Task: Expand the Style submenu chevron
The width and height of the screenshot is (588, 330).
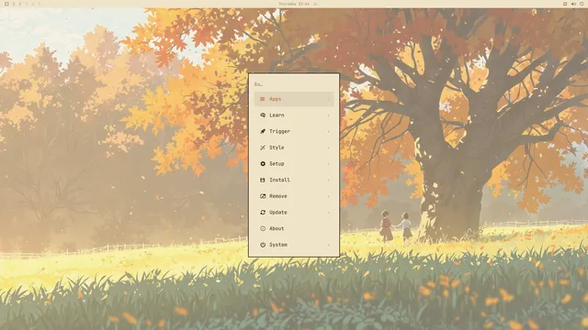Action: (x=329, y=148)
